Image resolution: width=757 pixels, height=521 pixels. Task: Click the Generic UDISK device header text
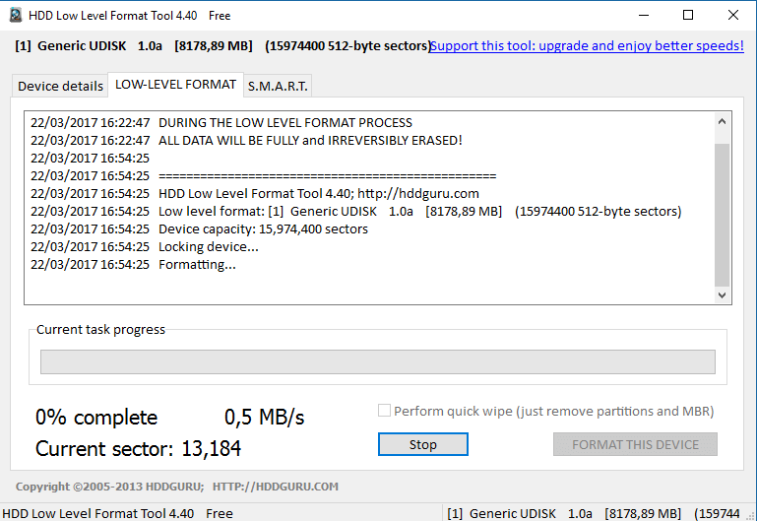tap(222, 46)
